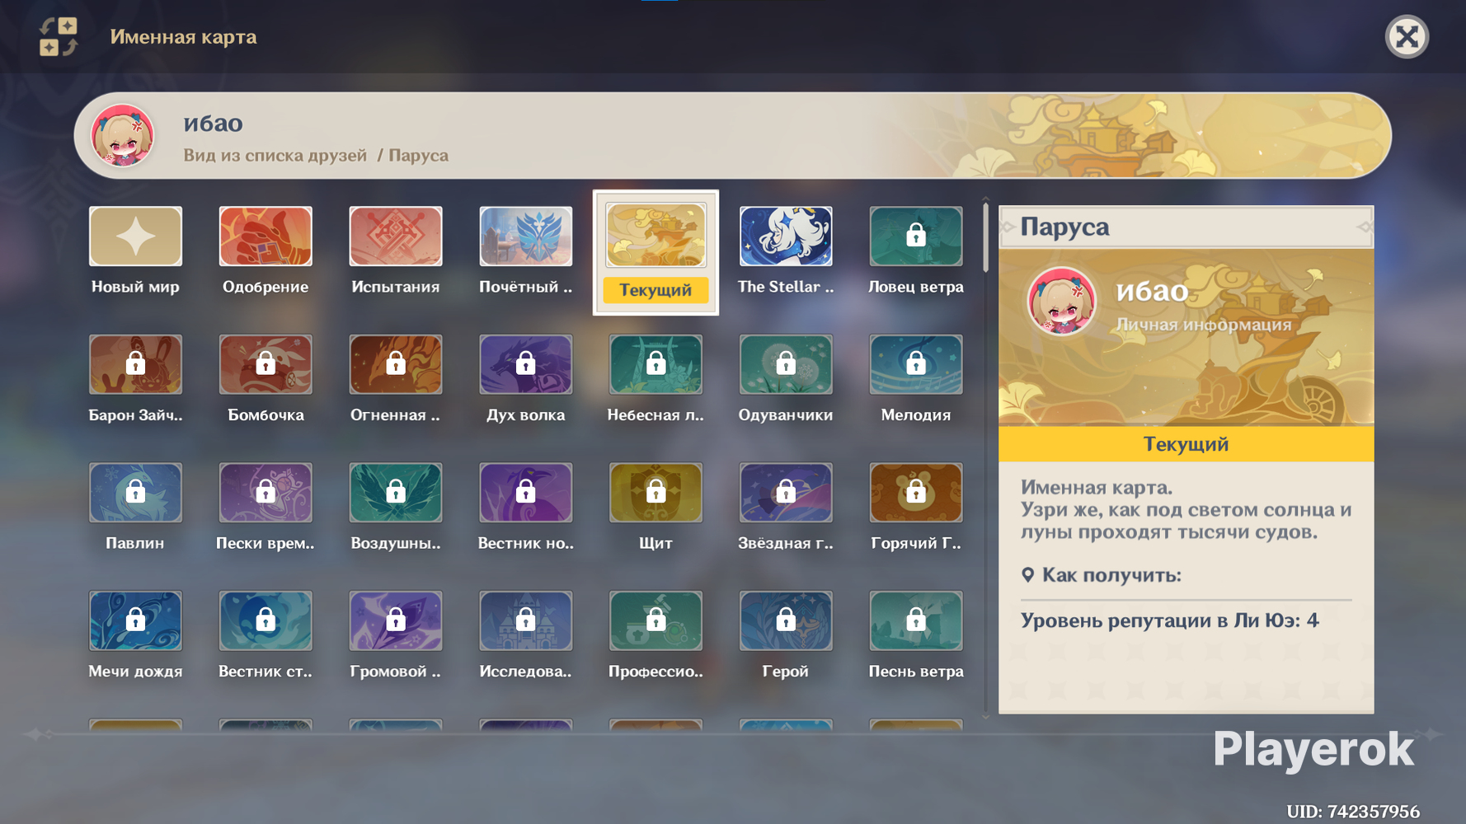Screen dimensions: 1466x824
Task: Click the swap icon beside Именная карта
Action: coord(58,37)
